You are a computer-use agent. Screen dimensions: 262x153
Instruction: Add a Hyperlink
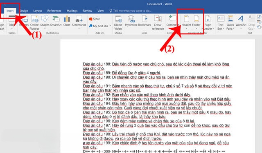[x=131, y=21]
